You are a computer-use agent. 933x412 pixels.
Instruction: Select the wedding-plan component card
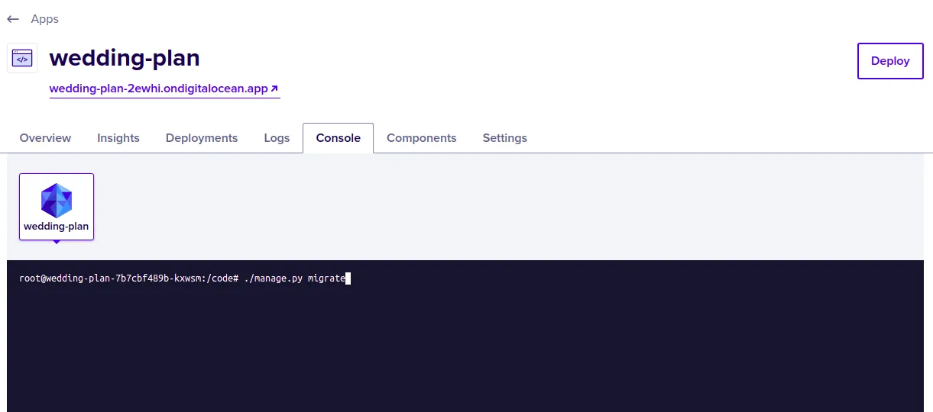[57, 207]
